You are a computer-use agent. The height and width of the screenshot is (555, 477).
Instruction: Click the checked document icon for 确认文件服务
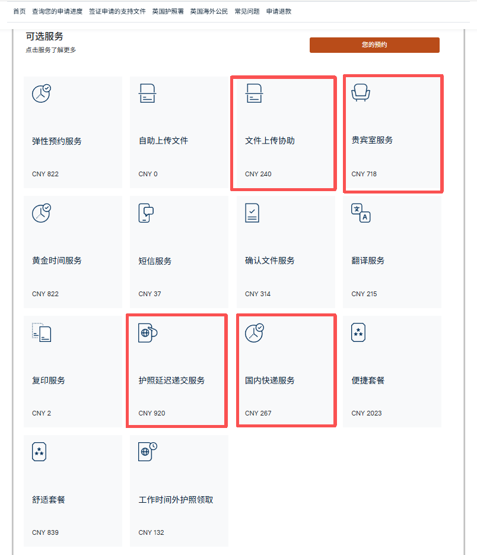[252, 213]
